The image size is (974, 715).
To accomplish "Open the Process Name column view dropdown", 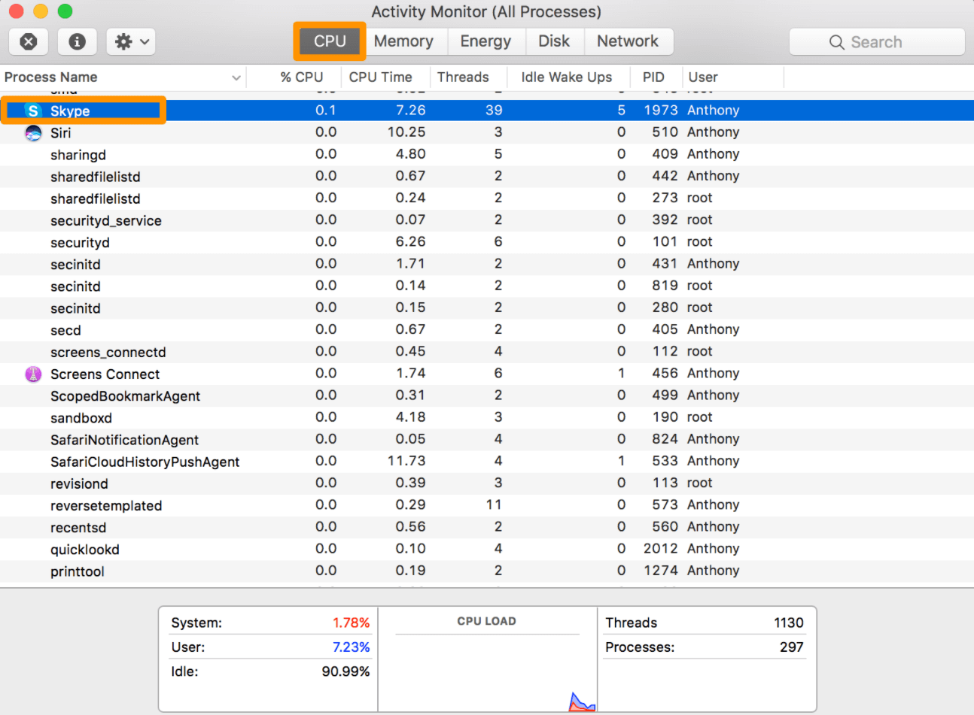I will (236, 77).
